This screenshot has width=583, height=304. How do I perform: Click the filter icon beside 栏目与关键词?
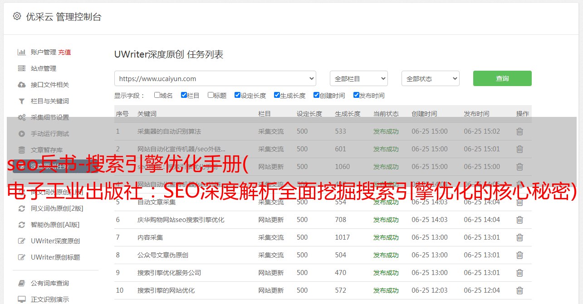point(21,101)
